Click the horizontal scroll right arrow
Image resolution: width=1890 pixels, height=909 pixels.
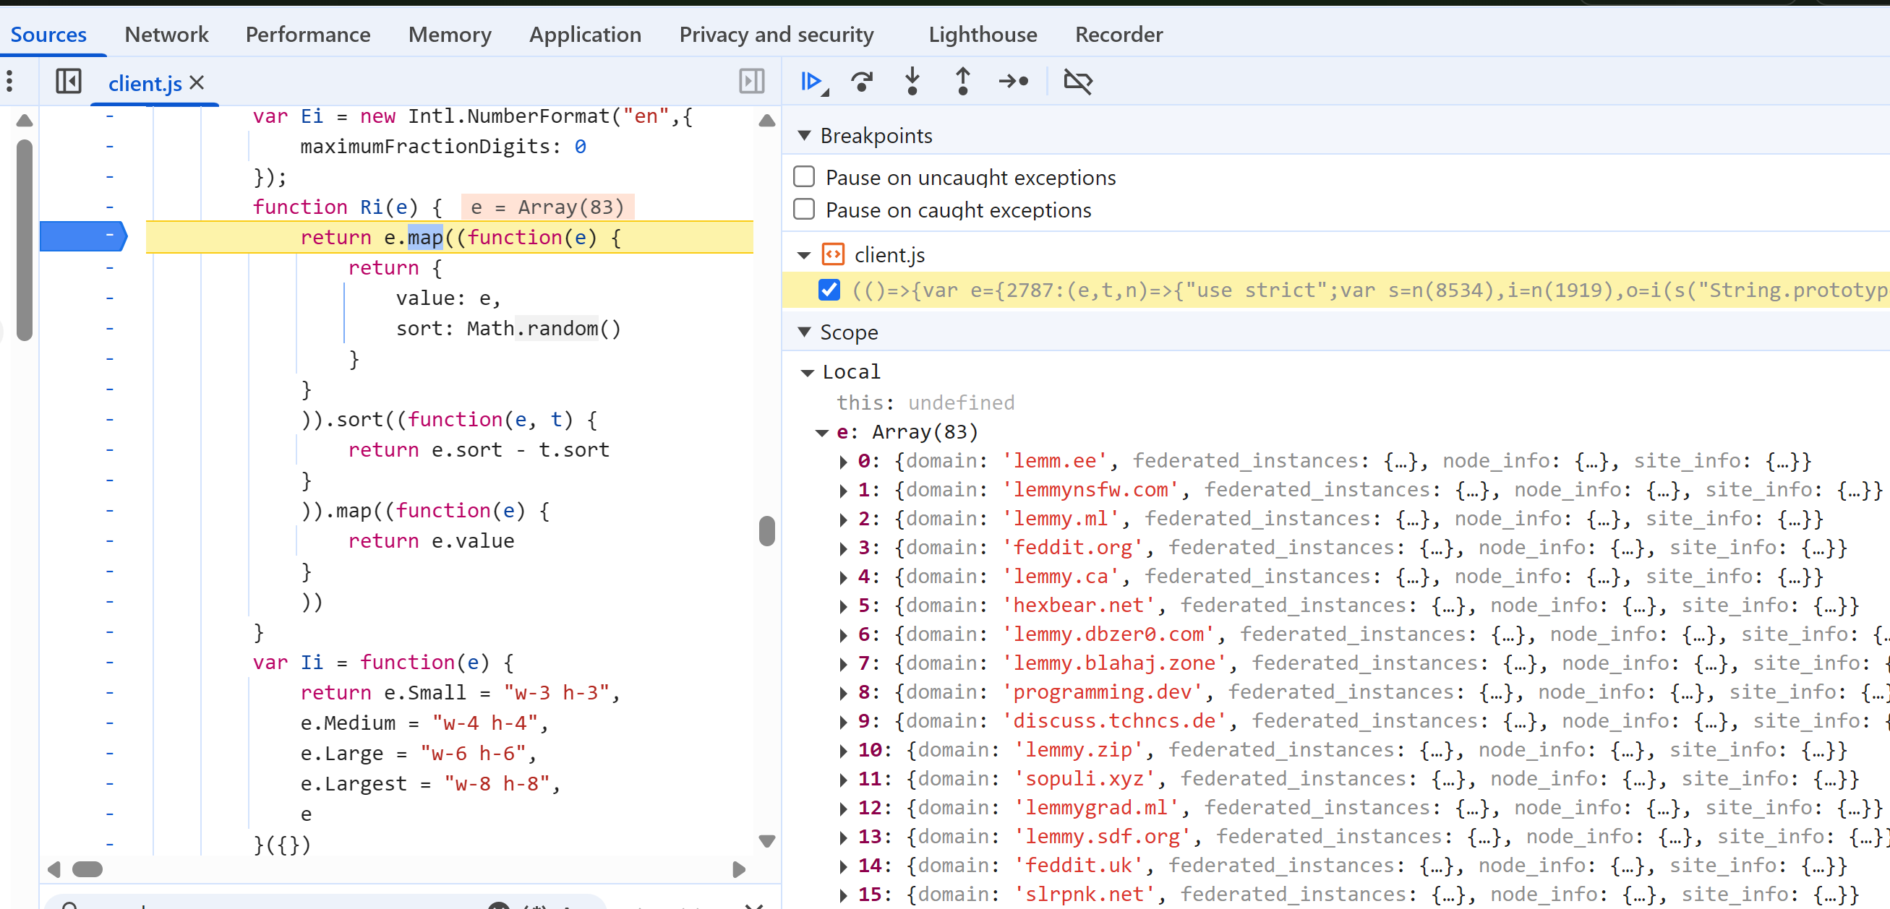click(x=739, y=869)
